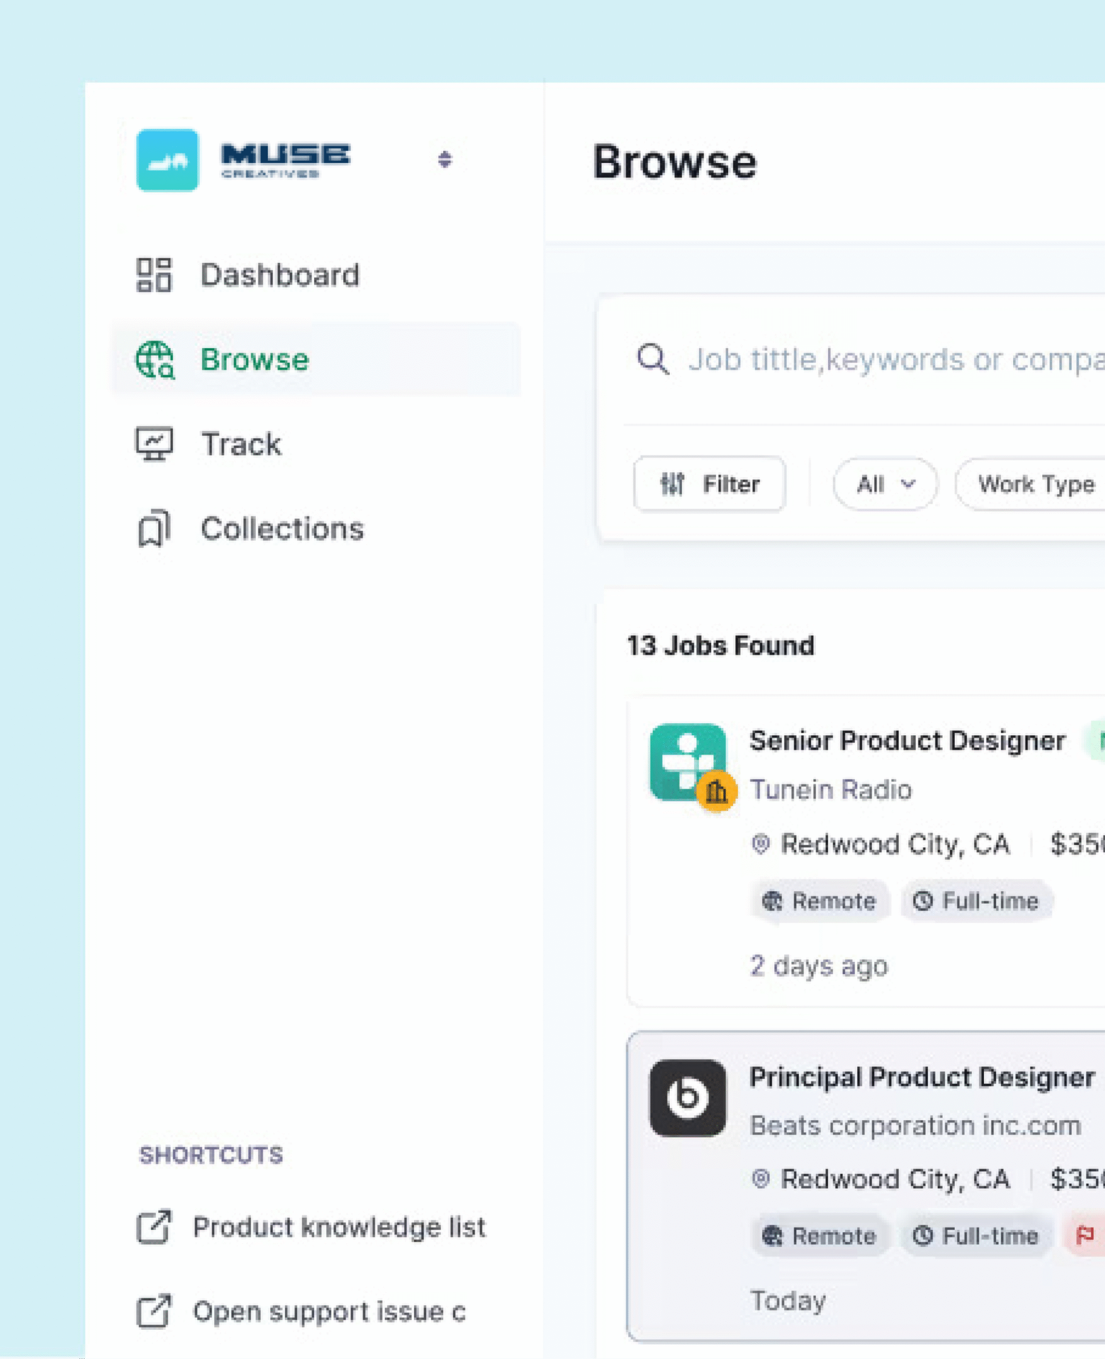Viewport: 1105px width, 1359px height.
Task: Click the Muse Creatives logo icon
Action: 167,160
